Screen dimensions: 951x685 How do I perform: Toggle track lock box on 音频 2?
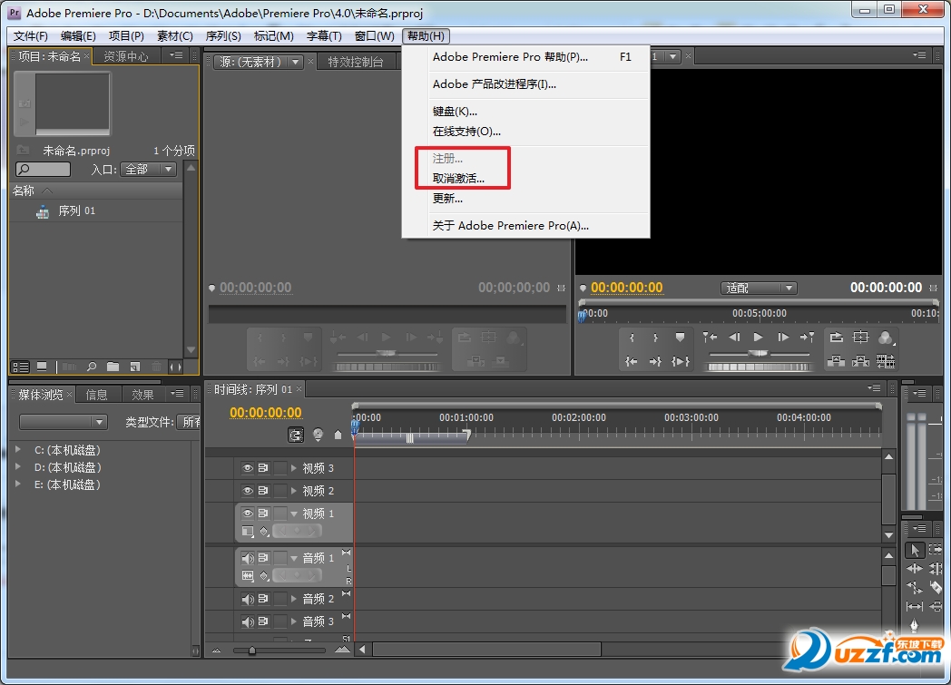tap(280, 599)
